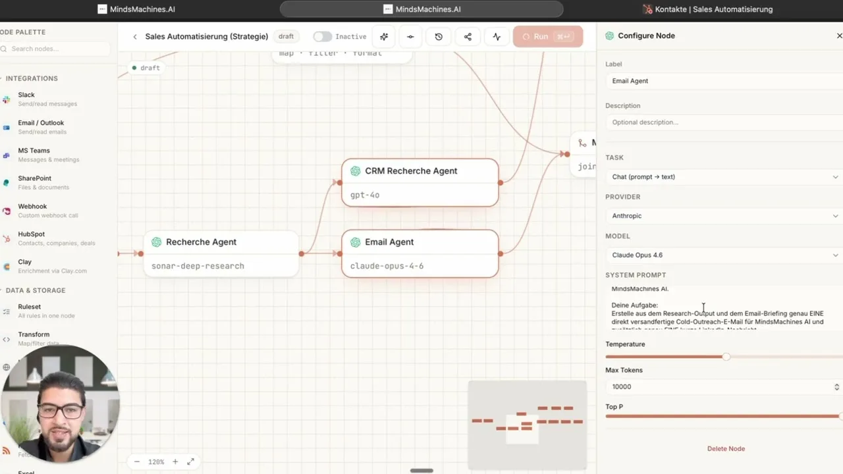Open the Model dropdown Claude Opus 4.6
Screen dimensions: 843x474
click(x=724, y=255)
